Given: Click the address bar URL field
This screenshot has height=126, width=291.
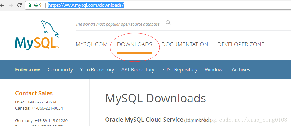Looking at the screenshot, I should pyautogui.click(x=158, y=5).
